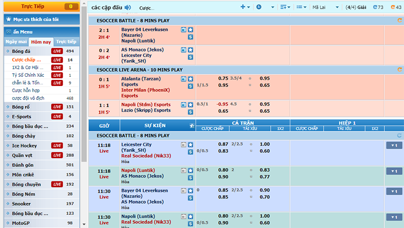Refresh the Esoccer Live Arena section
The image size is (404, 228).
point(399,70)
